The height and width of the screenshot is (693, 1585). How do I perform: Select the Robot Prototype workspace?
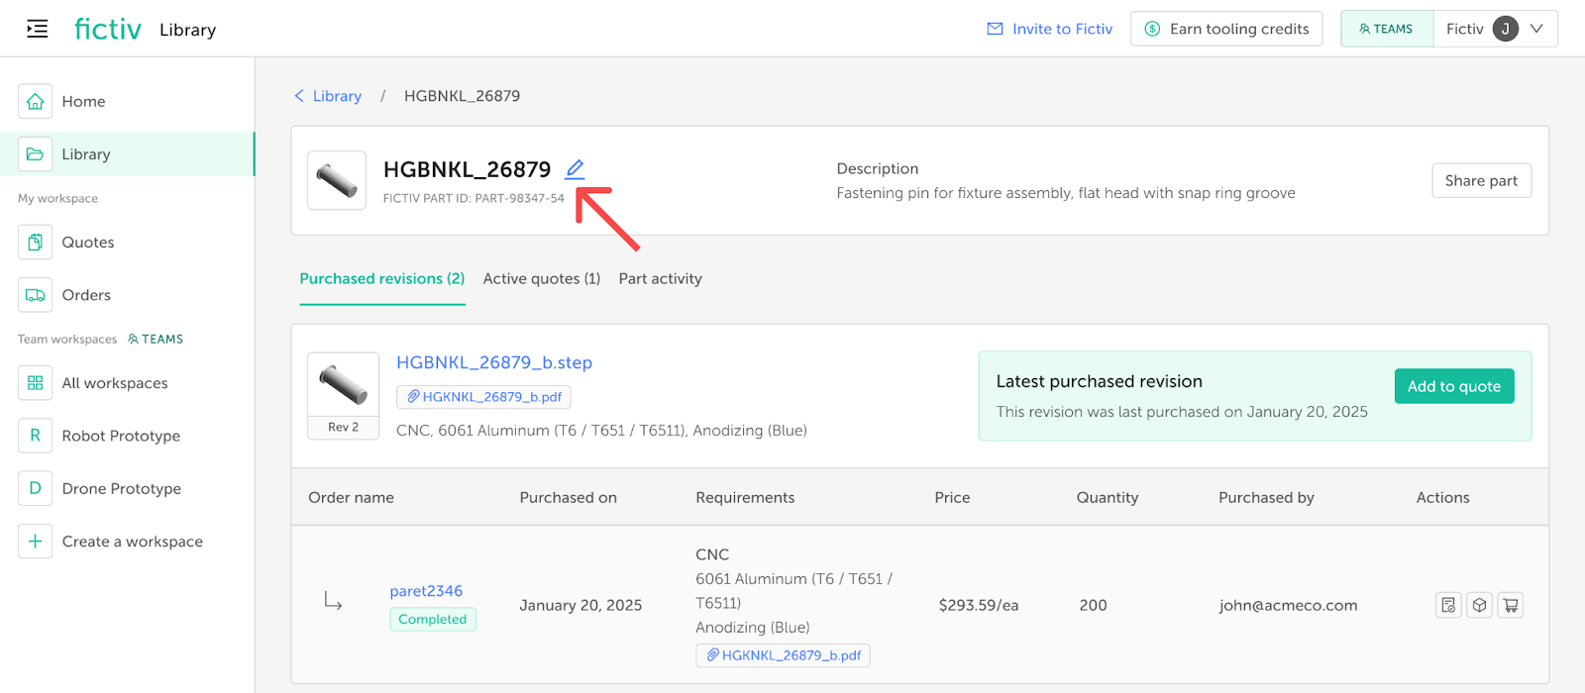[x=121, y=437]
